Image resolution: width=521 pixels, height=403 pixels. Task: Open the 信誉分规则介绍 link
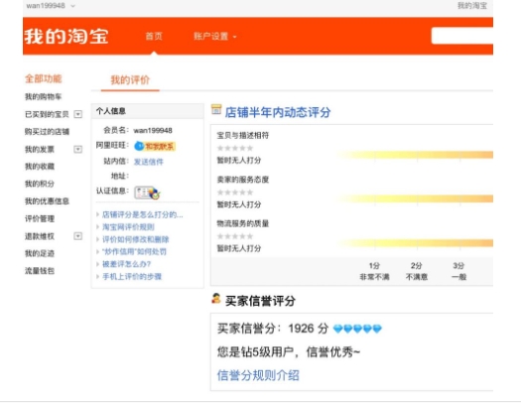pos(258,375)
